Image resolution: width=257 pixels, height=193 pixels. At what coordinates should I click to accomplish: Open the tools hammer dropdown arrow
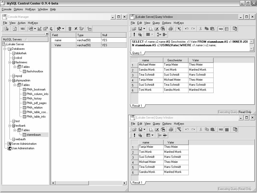tap(63, 29)
